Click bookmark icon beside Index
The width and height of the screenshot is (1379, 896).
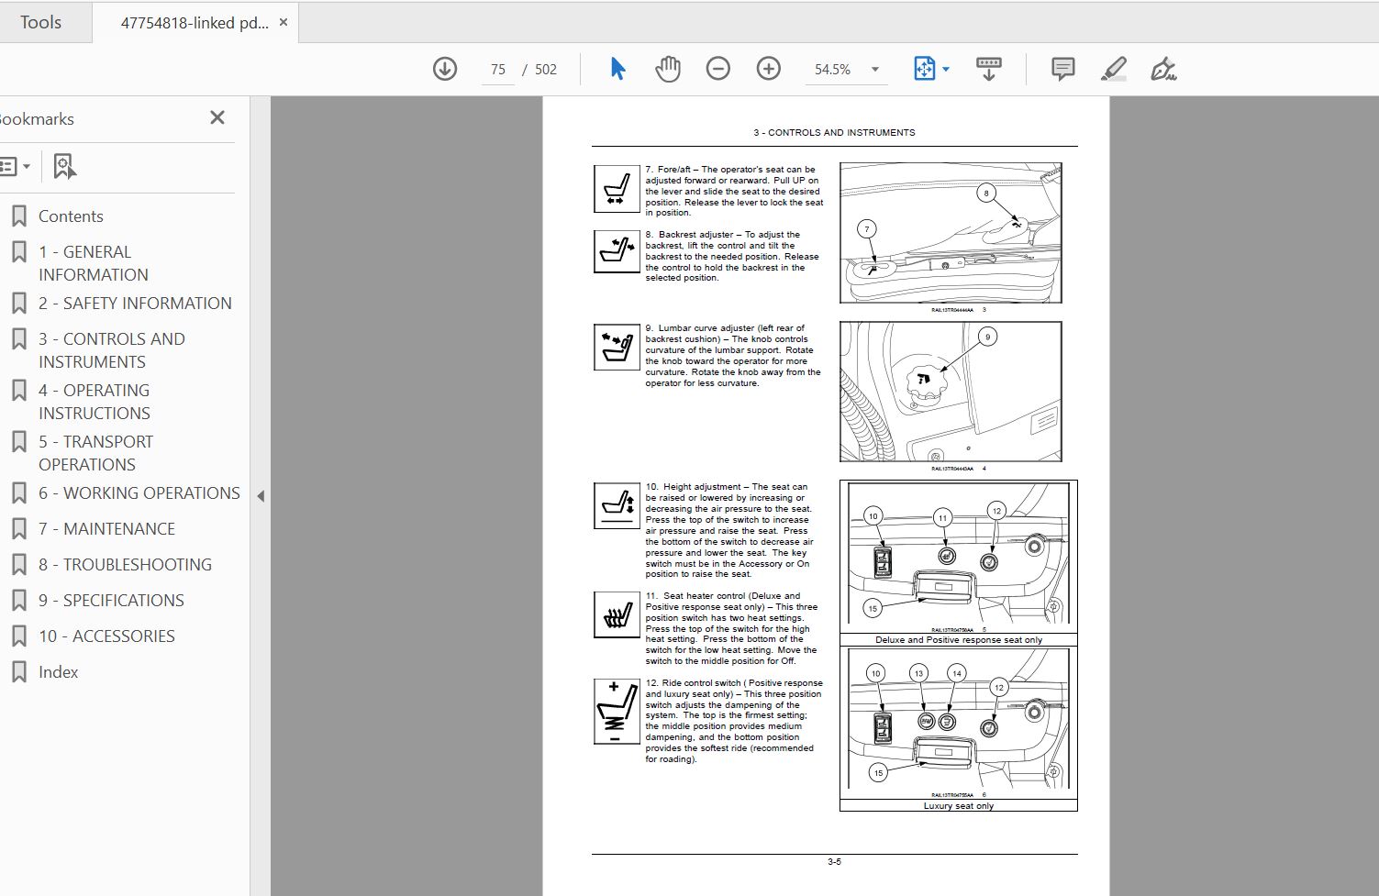coord(18,672)
